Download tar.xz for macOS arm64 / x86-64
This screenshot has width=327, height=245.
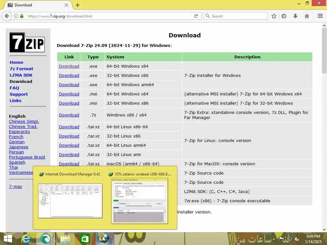tap(69, 164)
